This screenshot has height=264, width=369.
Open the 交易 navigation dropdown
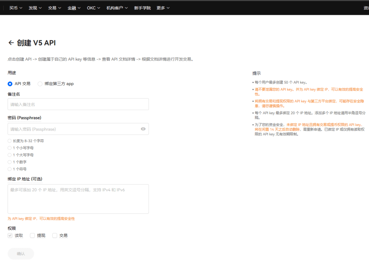click(54, 8)
